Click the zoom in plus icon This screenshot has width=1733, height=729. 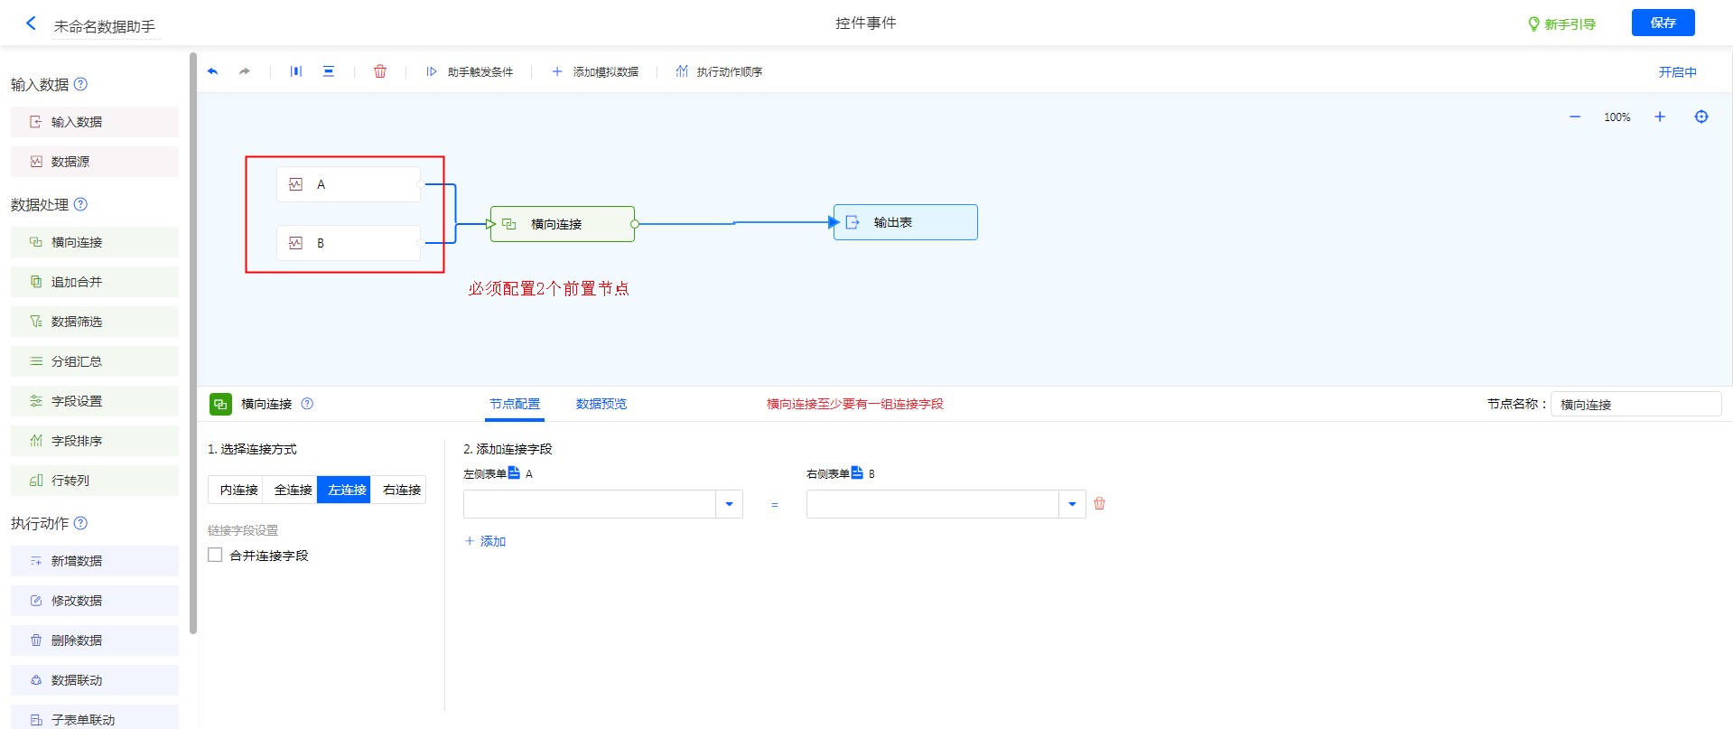click(1659, 117)
